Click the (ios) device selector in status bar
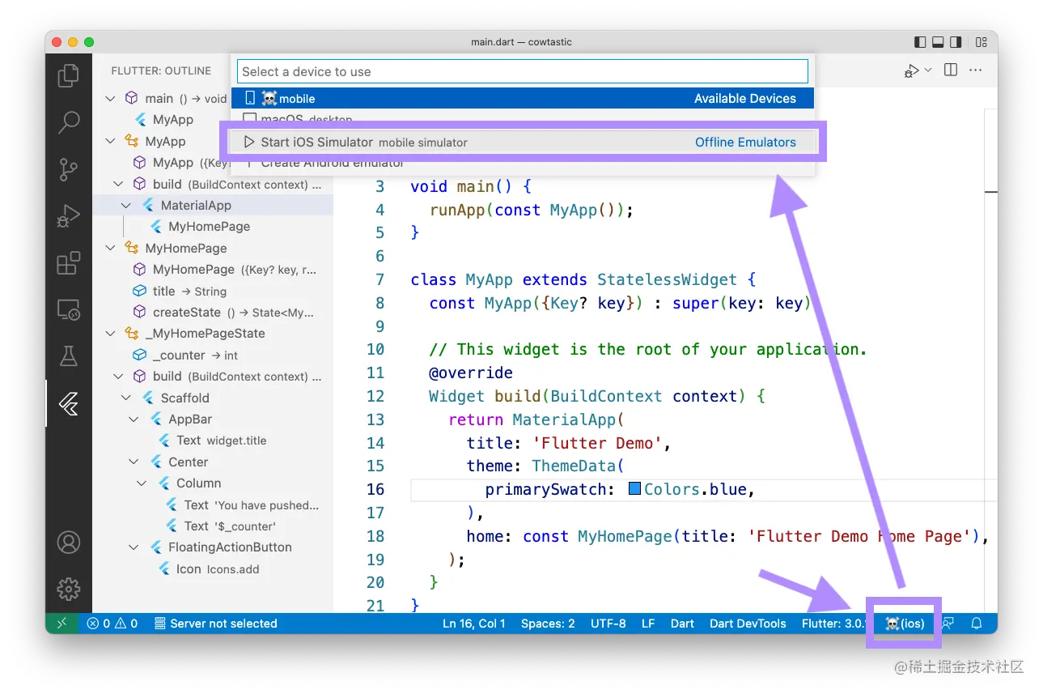This screenshot has width=1043, height=694. point(905,624)
